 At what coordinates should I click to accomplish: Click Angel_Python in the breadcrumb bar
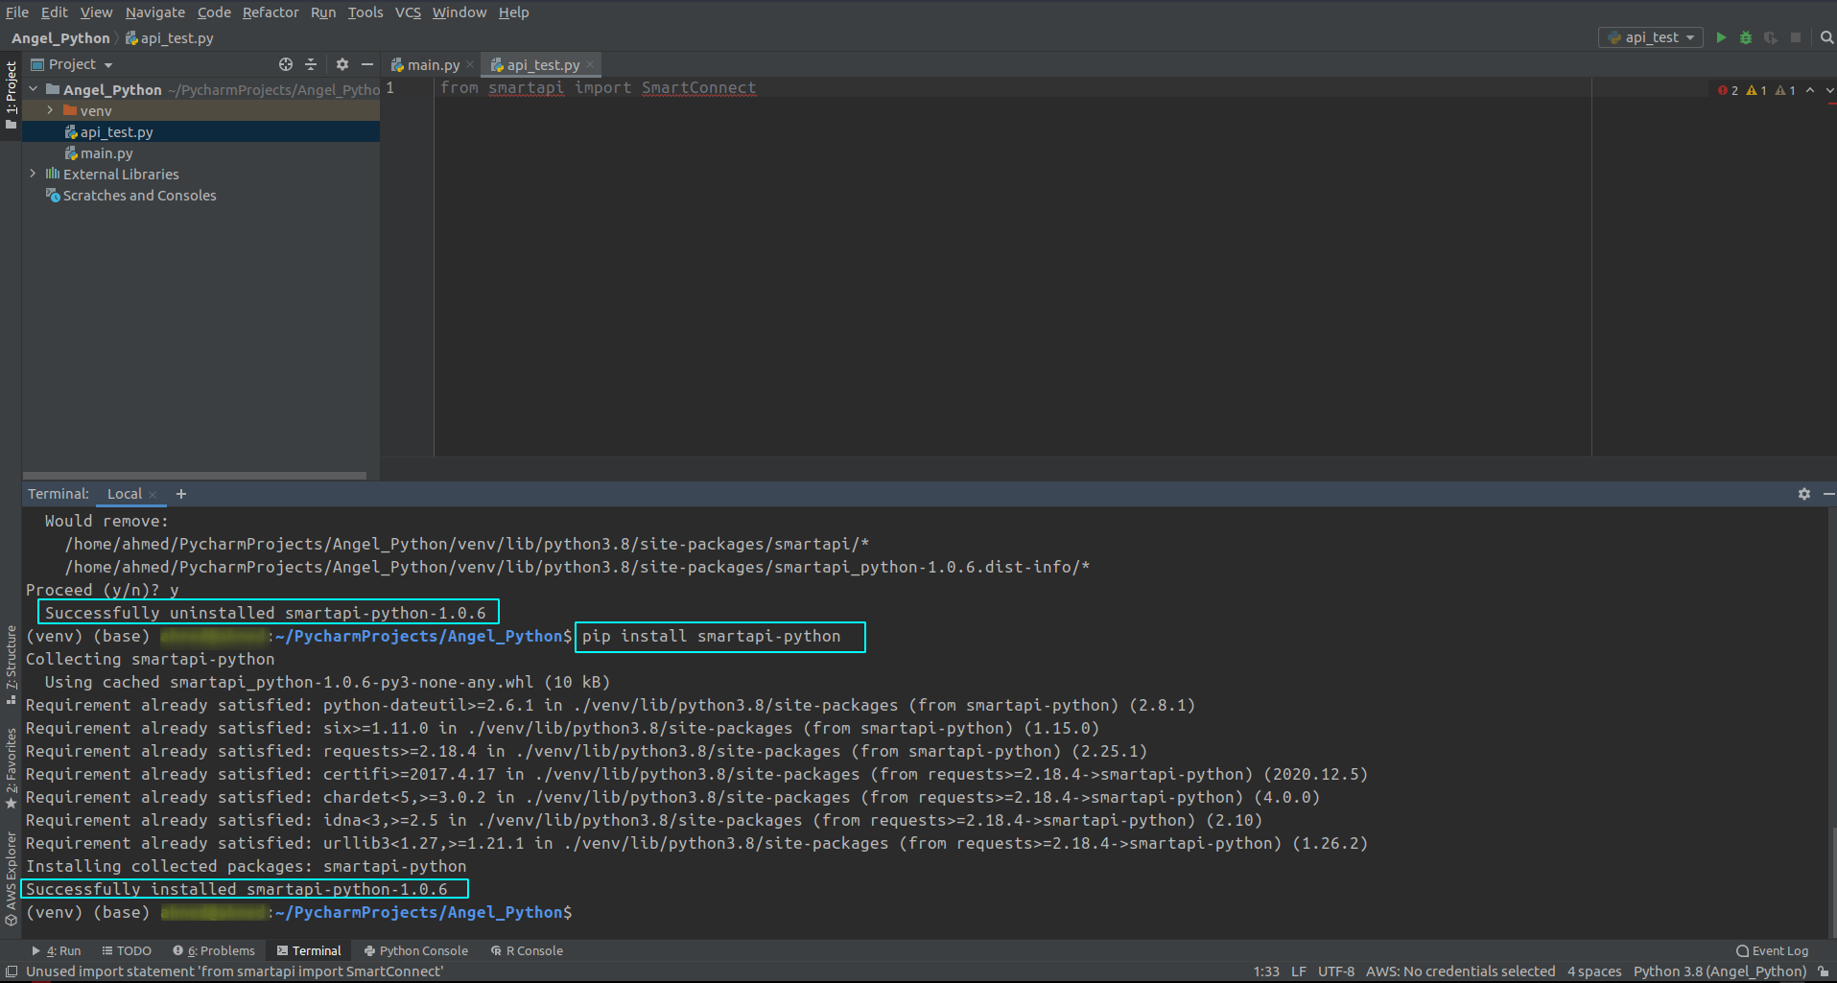[x=60, y=38]
